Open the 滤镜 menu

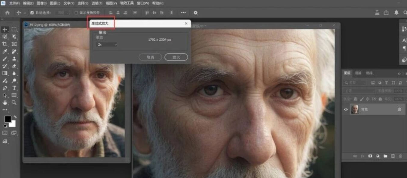pos(96,3)
